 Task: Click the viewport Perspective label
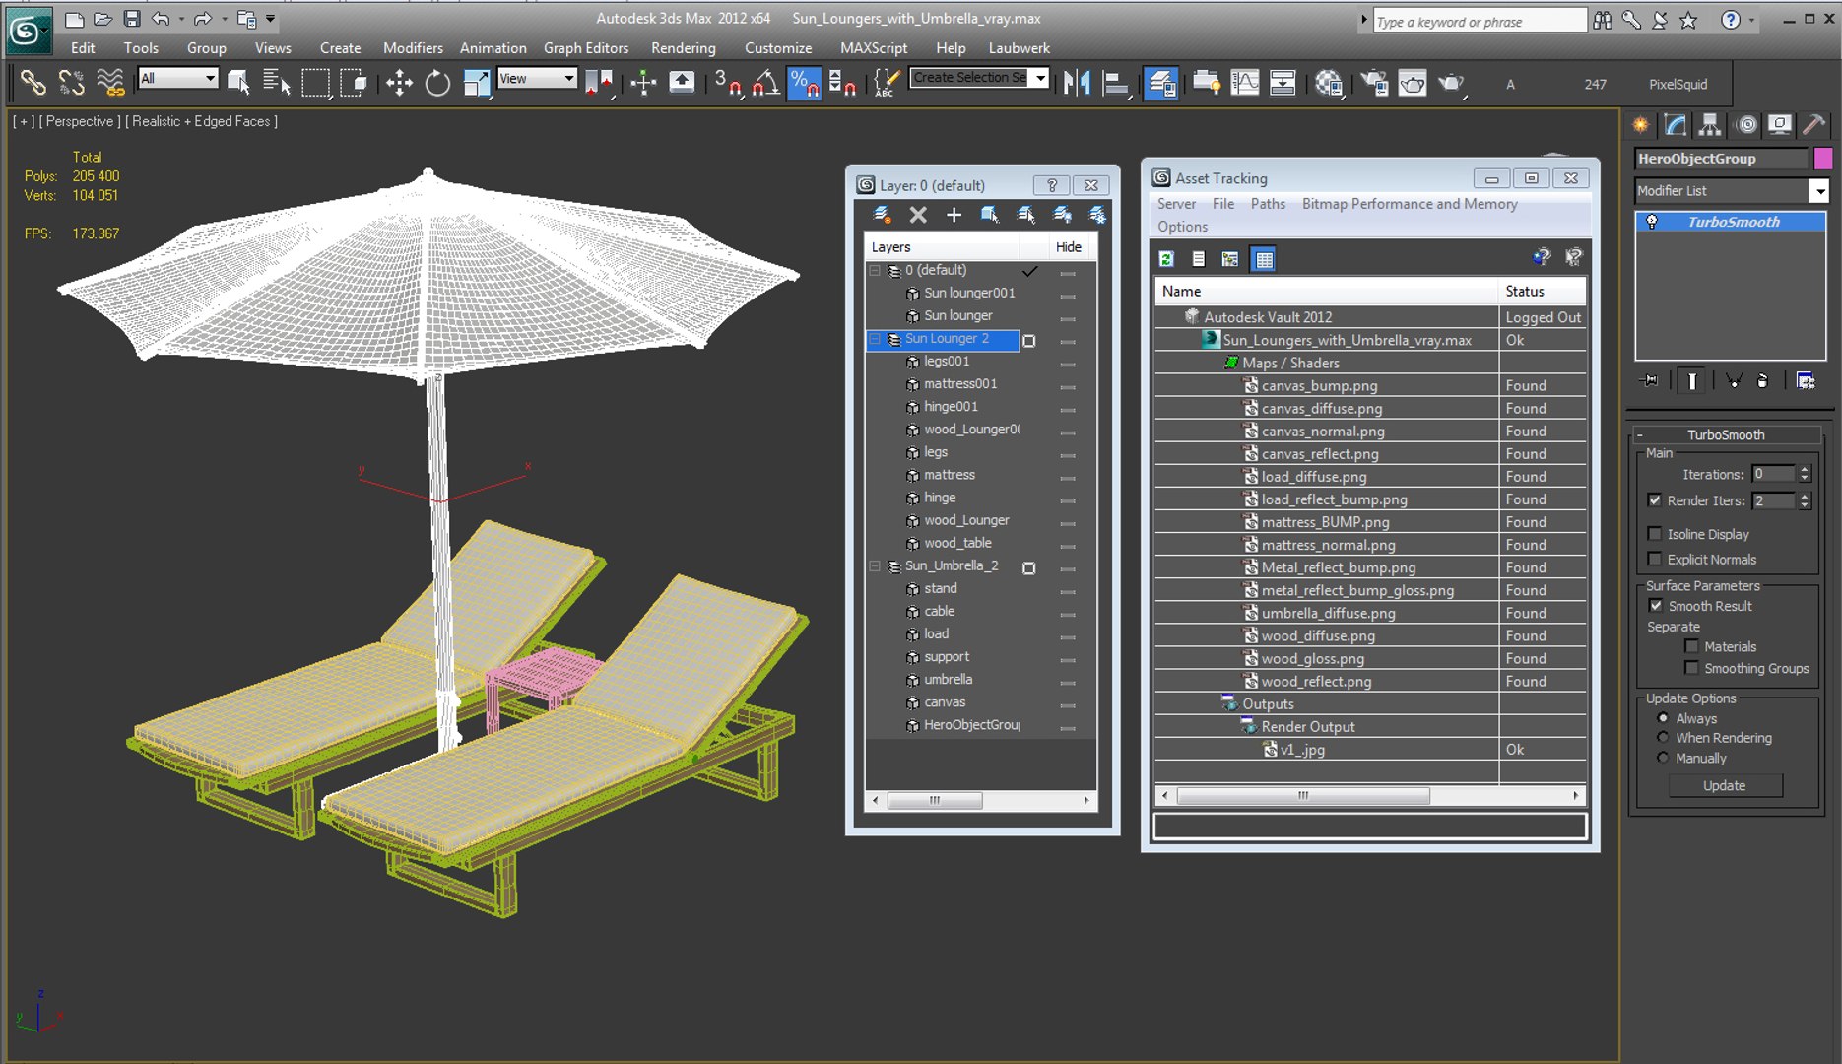pyautogui.click(x=80, y=121)
